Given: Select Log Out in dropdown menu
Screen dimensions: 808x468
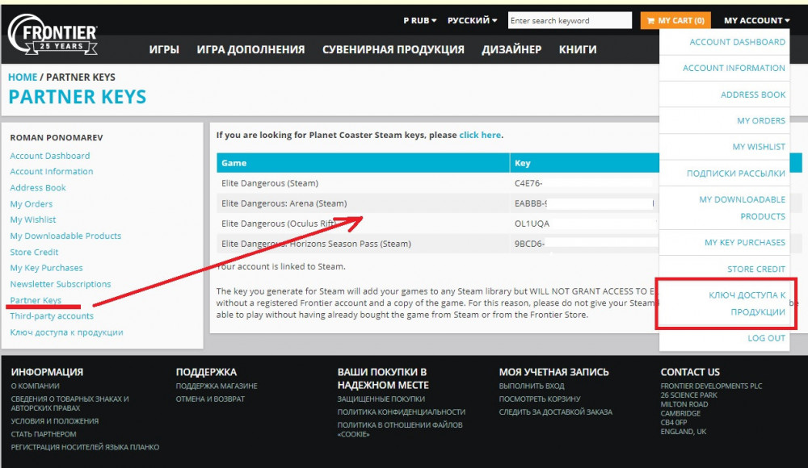Looking at the screenshot, I should (766, 338).
